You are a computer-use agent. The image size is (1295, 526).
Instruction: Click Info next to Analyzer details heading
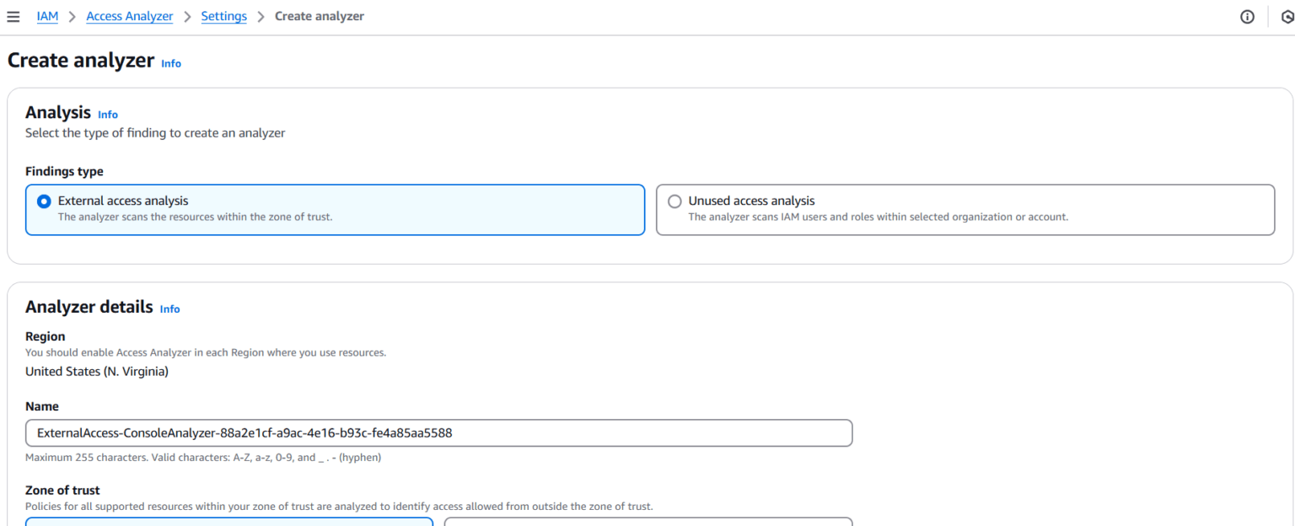(x=169, y=309)
